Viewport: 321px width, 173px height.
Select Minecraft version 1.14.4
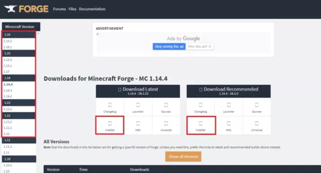point(8,85)
